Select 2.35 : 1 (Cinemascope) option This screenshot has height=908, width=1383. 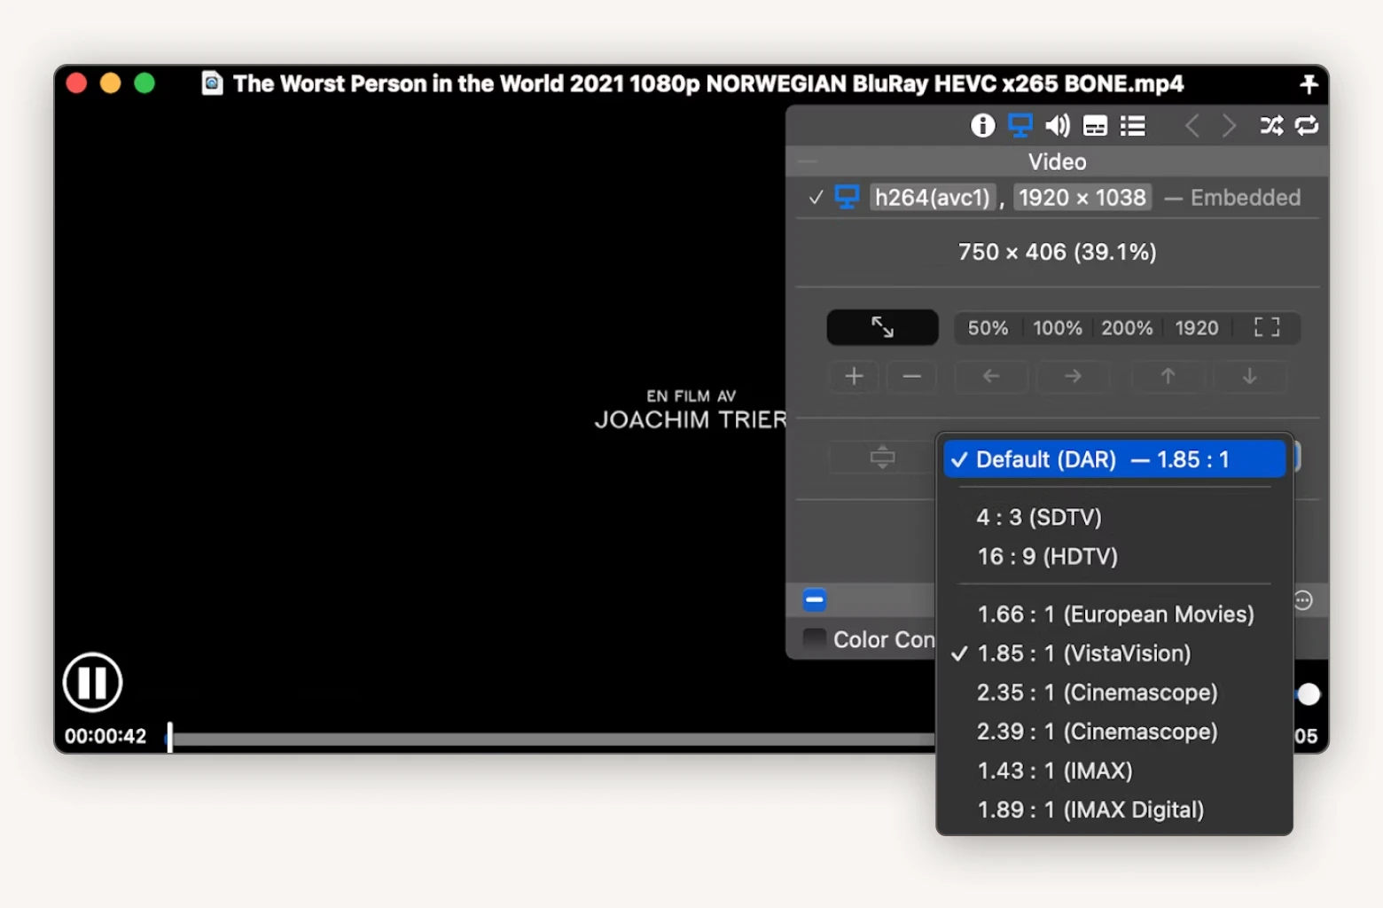1097,693
